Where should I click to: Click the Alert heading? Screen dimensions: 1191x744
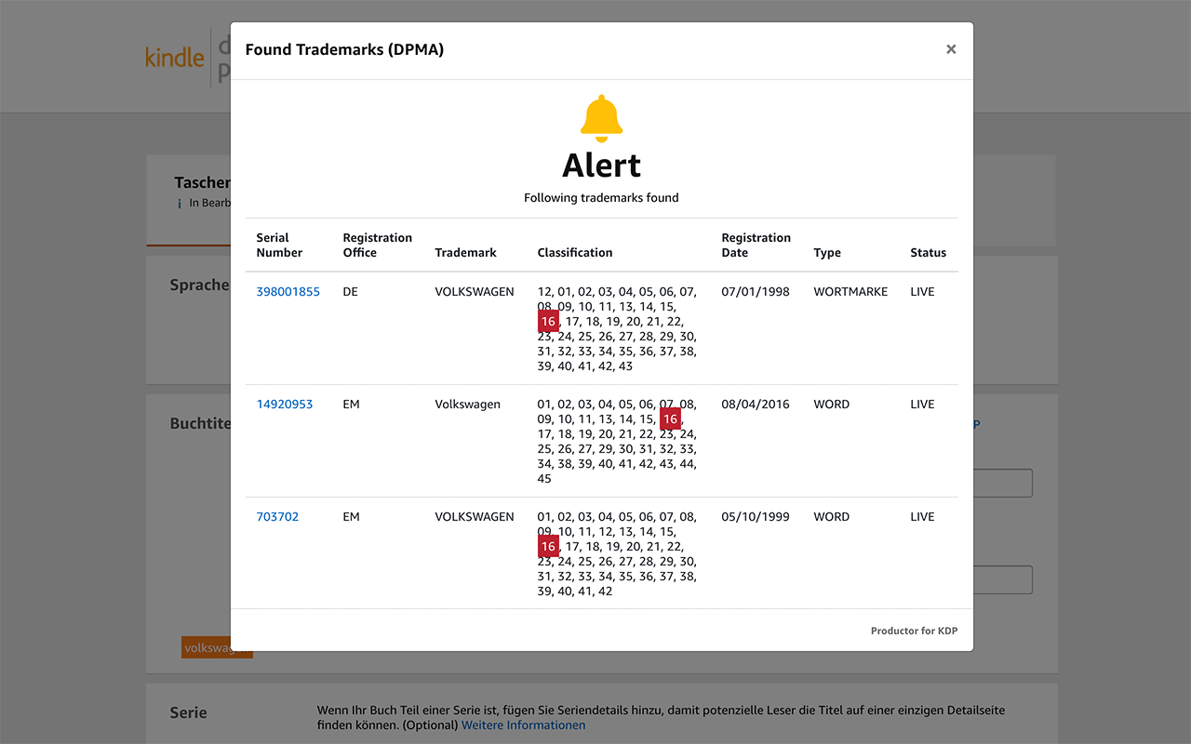(x=601, y=165)
